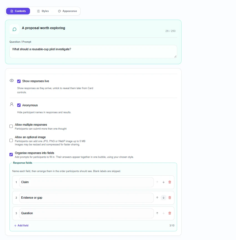Open the Contents tab
This screenshot has width=236, height=240.
pos(18,11)
